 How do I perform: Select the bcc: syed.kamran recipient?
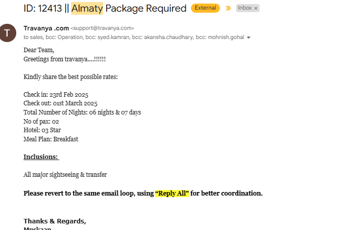click(108, 37)
